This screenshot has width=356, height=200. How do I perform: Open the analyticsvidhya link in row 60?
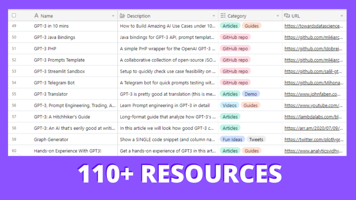[313, 150]
